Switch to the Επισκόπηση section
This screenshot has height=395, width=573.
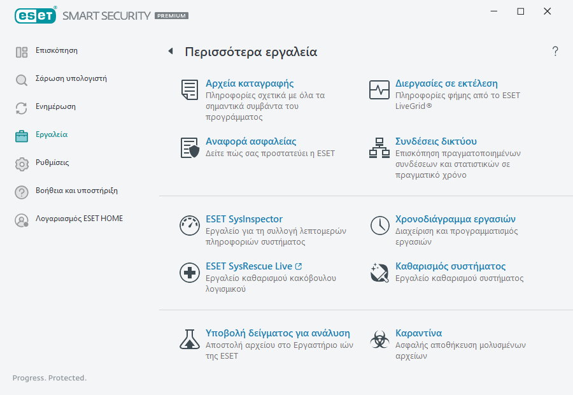[x=58, y=50]
